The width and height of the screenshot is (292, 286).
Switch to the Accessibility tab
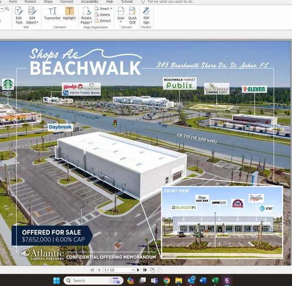(90, 2)
